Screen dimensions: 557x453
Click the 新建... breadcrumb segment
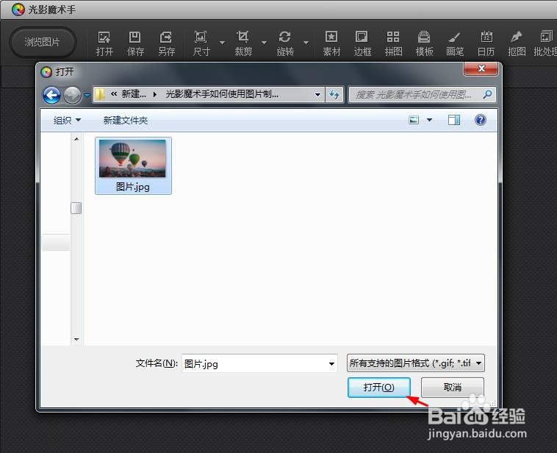pyautogui.click(x=134, y=94)
